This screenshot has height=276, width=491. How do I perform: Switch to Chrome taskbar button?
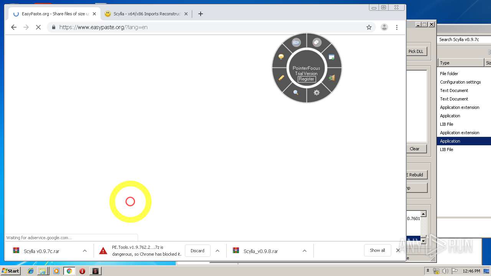[69, 271]
